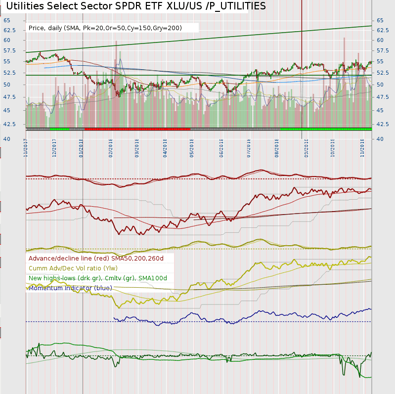Click the left axis 65 price label
395x394 pixels.
click(x=7, y=20)
